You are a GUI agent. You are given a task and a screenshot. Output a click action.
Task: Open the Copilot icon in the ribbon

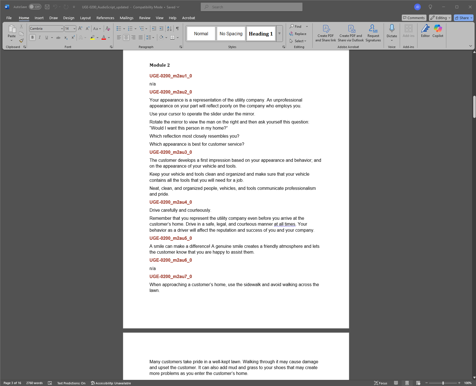point(438,31)
